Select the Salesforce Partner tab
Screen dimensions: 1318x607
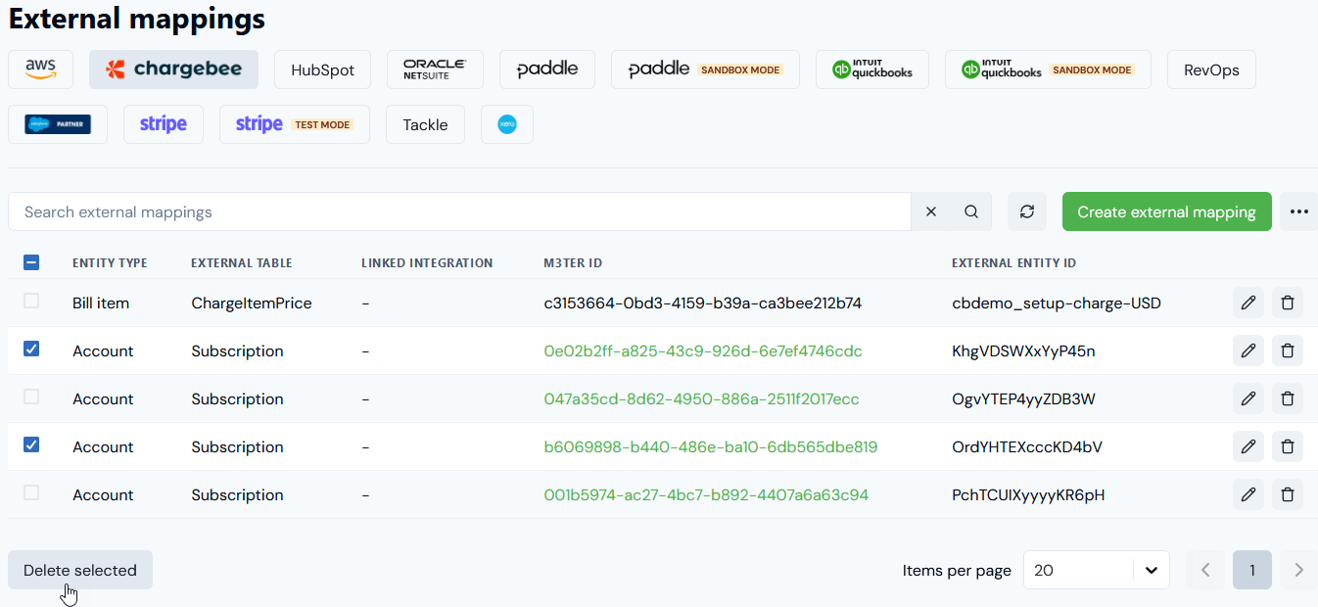tap(58, 124)
